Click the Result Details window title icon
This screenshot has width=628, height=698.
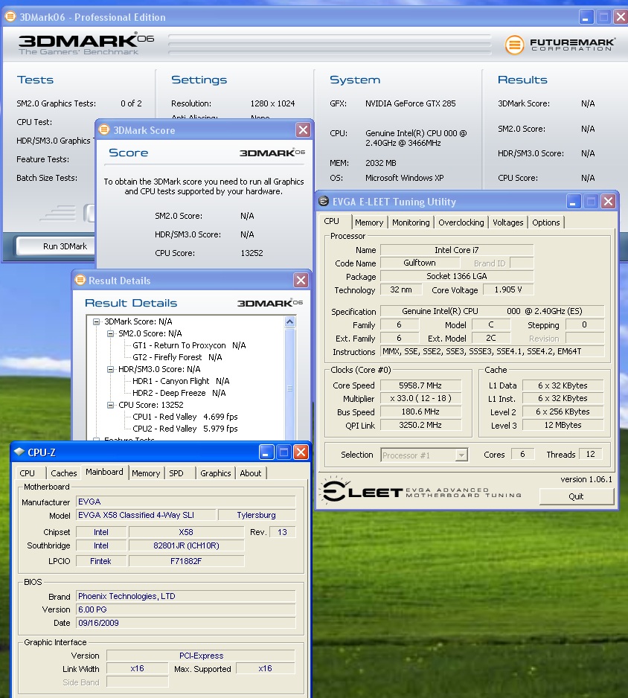pyautogui.click(x=80, y=280)
